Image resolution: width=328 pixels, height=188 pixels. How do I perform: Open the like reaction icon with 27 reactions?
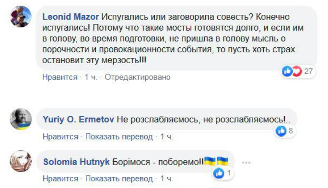[x=287, y=71]
